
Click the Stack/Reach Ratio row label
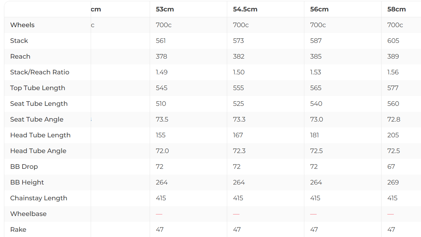(40, 72)
